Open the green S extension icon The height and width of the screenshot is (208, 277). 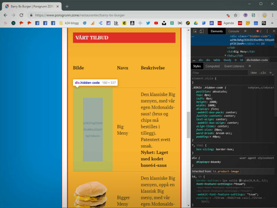[253, 15]
